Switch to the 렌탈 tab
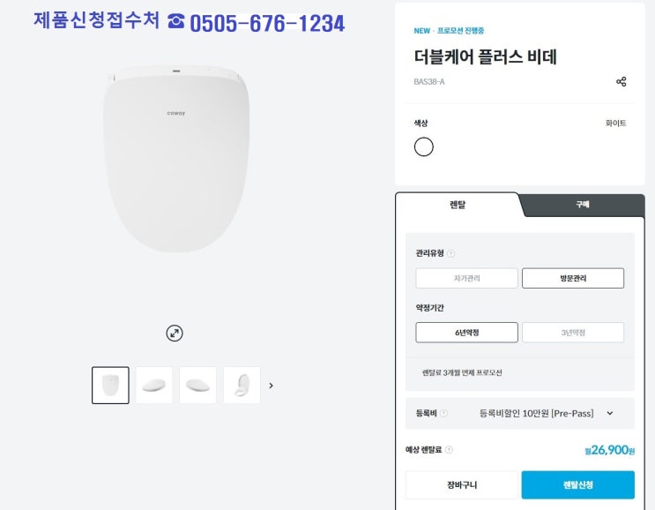This screenshot has width=655, height=510. point(458,205)
